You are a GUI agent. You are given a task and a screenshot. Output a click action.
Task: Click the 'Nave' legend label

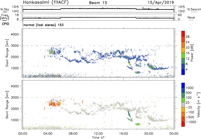point(191,18)
